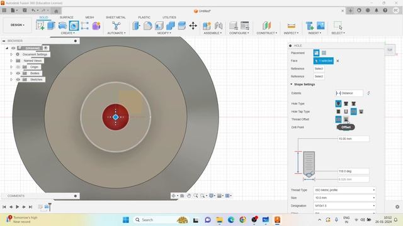
Task: Expand the Named Views tree node
Action: [11, 61]
